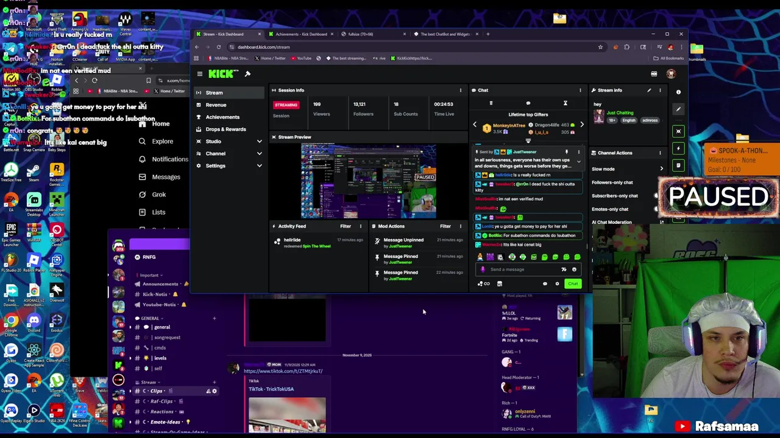Bookmark page with Chrome star icon
This screenshot has width=780, height=438.
tap(600, 47)
